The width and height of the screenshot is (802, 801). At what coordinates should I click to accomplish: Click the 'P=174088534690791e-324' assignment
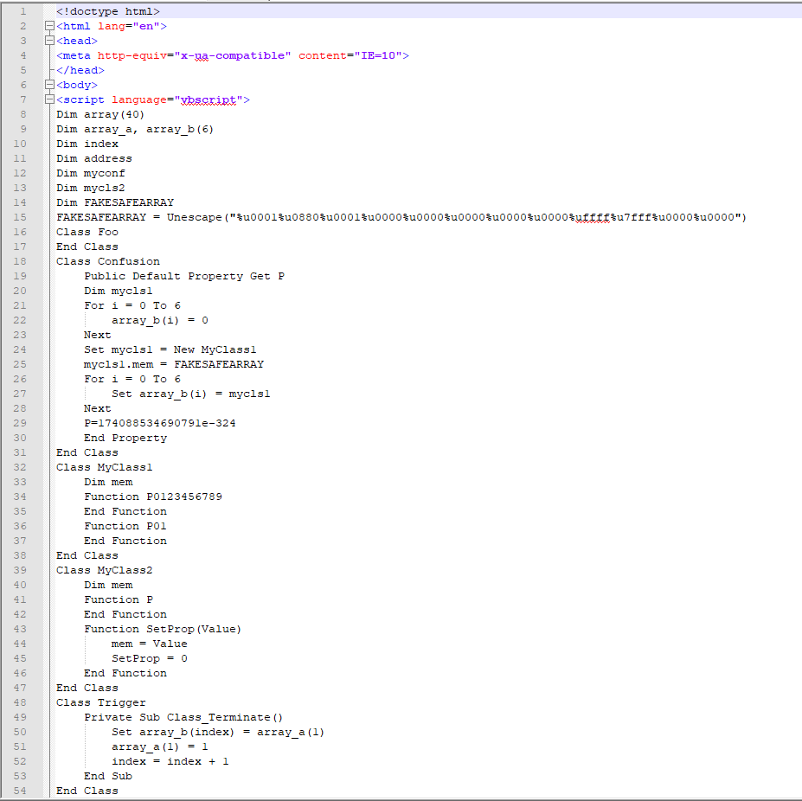pos(160,423)
